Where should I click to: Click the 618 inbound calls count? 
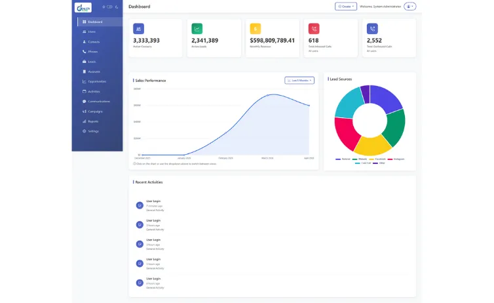point(313,41)
